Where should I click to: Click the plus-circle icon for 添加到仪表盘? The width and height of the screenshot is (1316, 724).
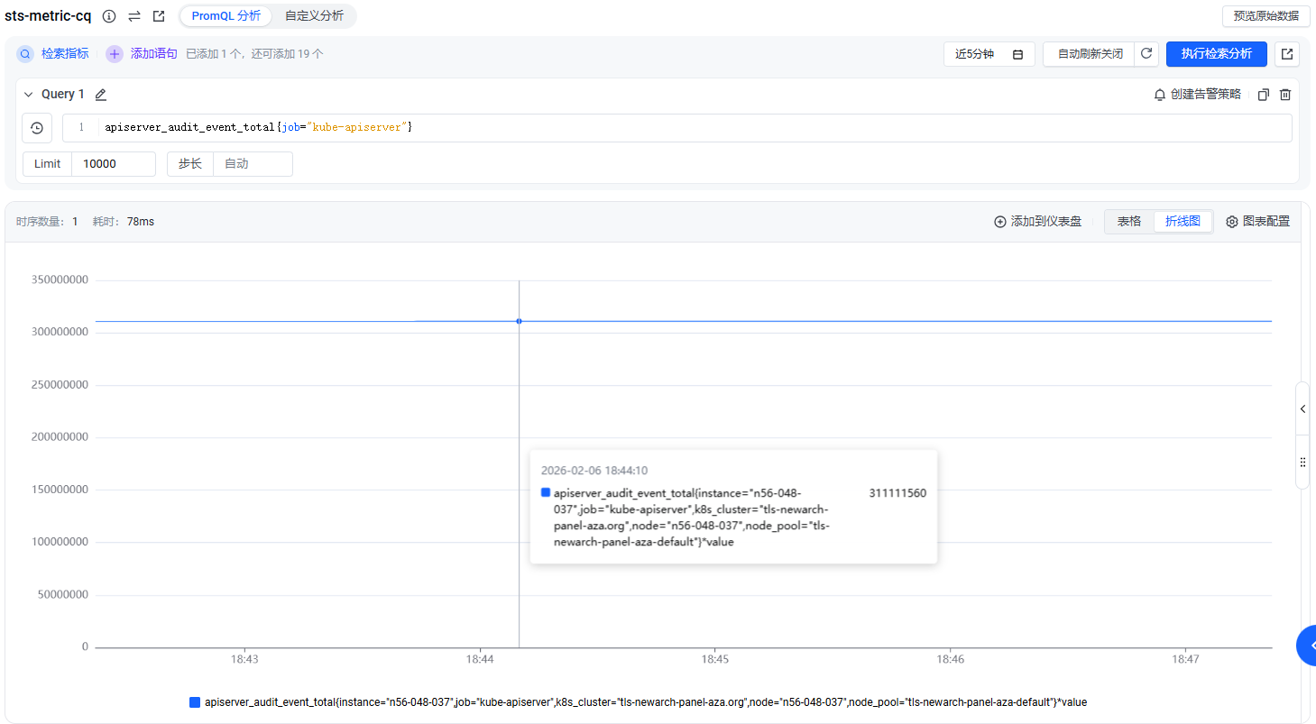[999, 222]
